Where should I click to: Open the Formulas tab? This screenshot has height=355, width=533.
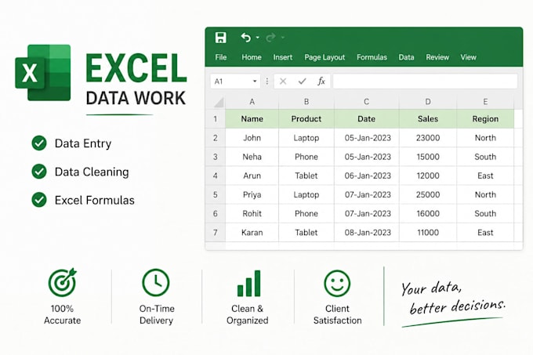[x=372, y=57]
